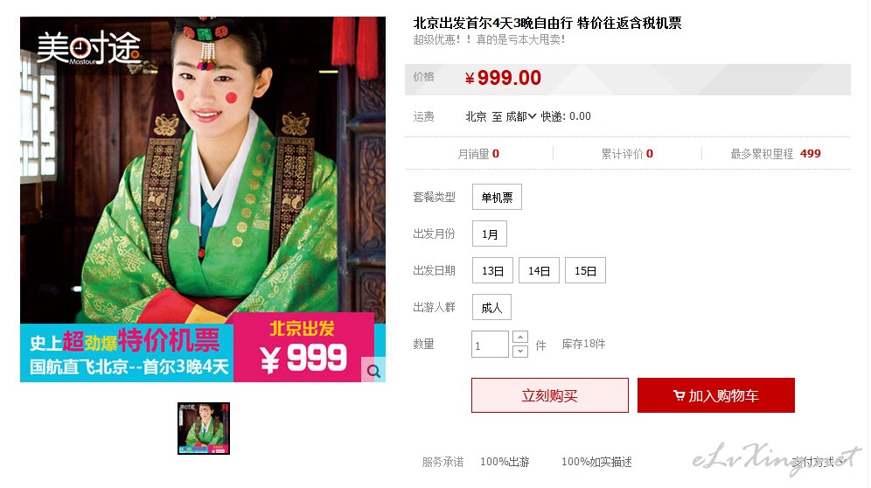Select the 单机票 package type option
871x488 pixels.
[497, 197]
